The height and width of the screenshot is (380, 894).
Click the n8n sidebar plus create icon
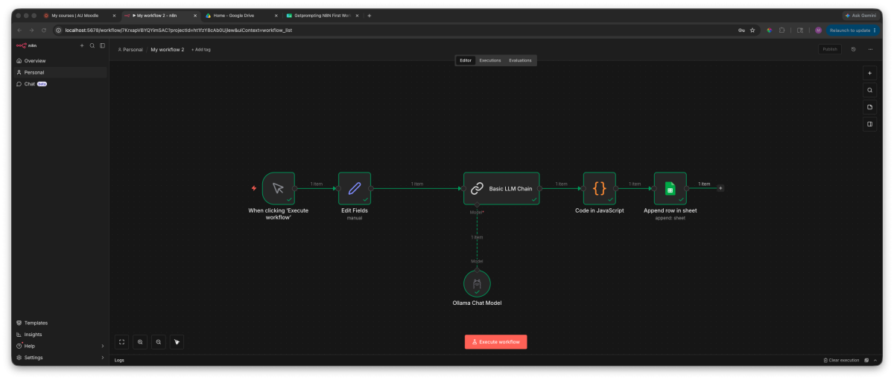[x=82, y=45]
